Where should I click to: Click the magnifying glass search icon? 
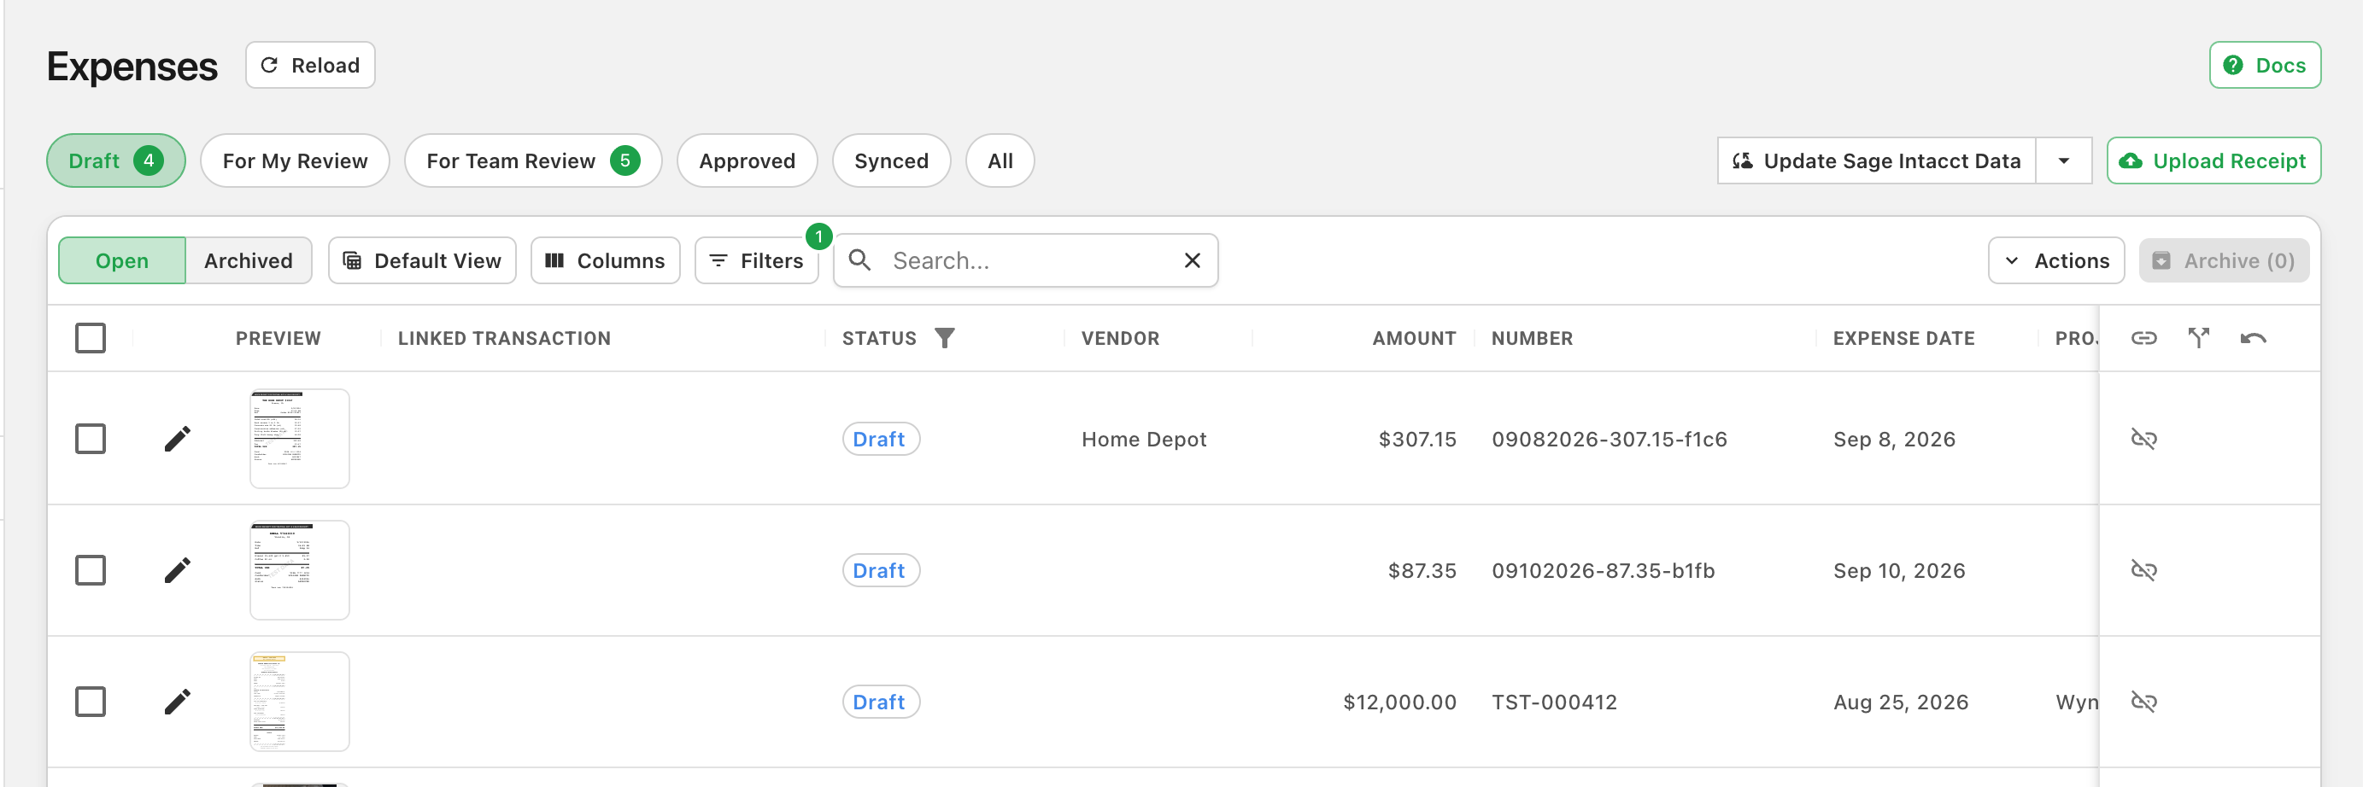pos(859,260)
